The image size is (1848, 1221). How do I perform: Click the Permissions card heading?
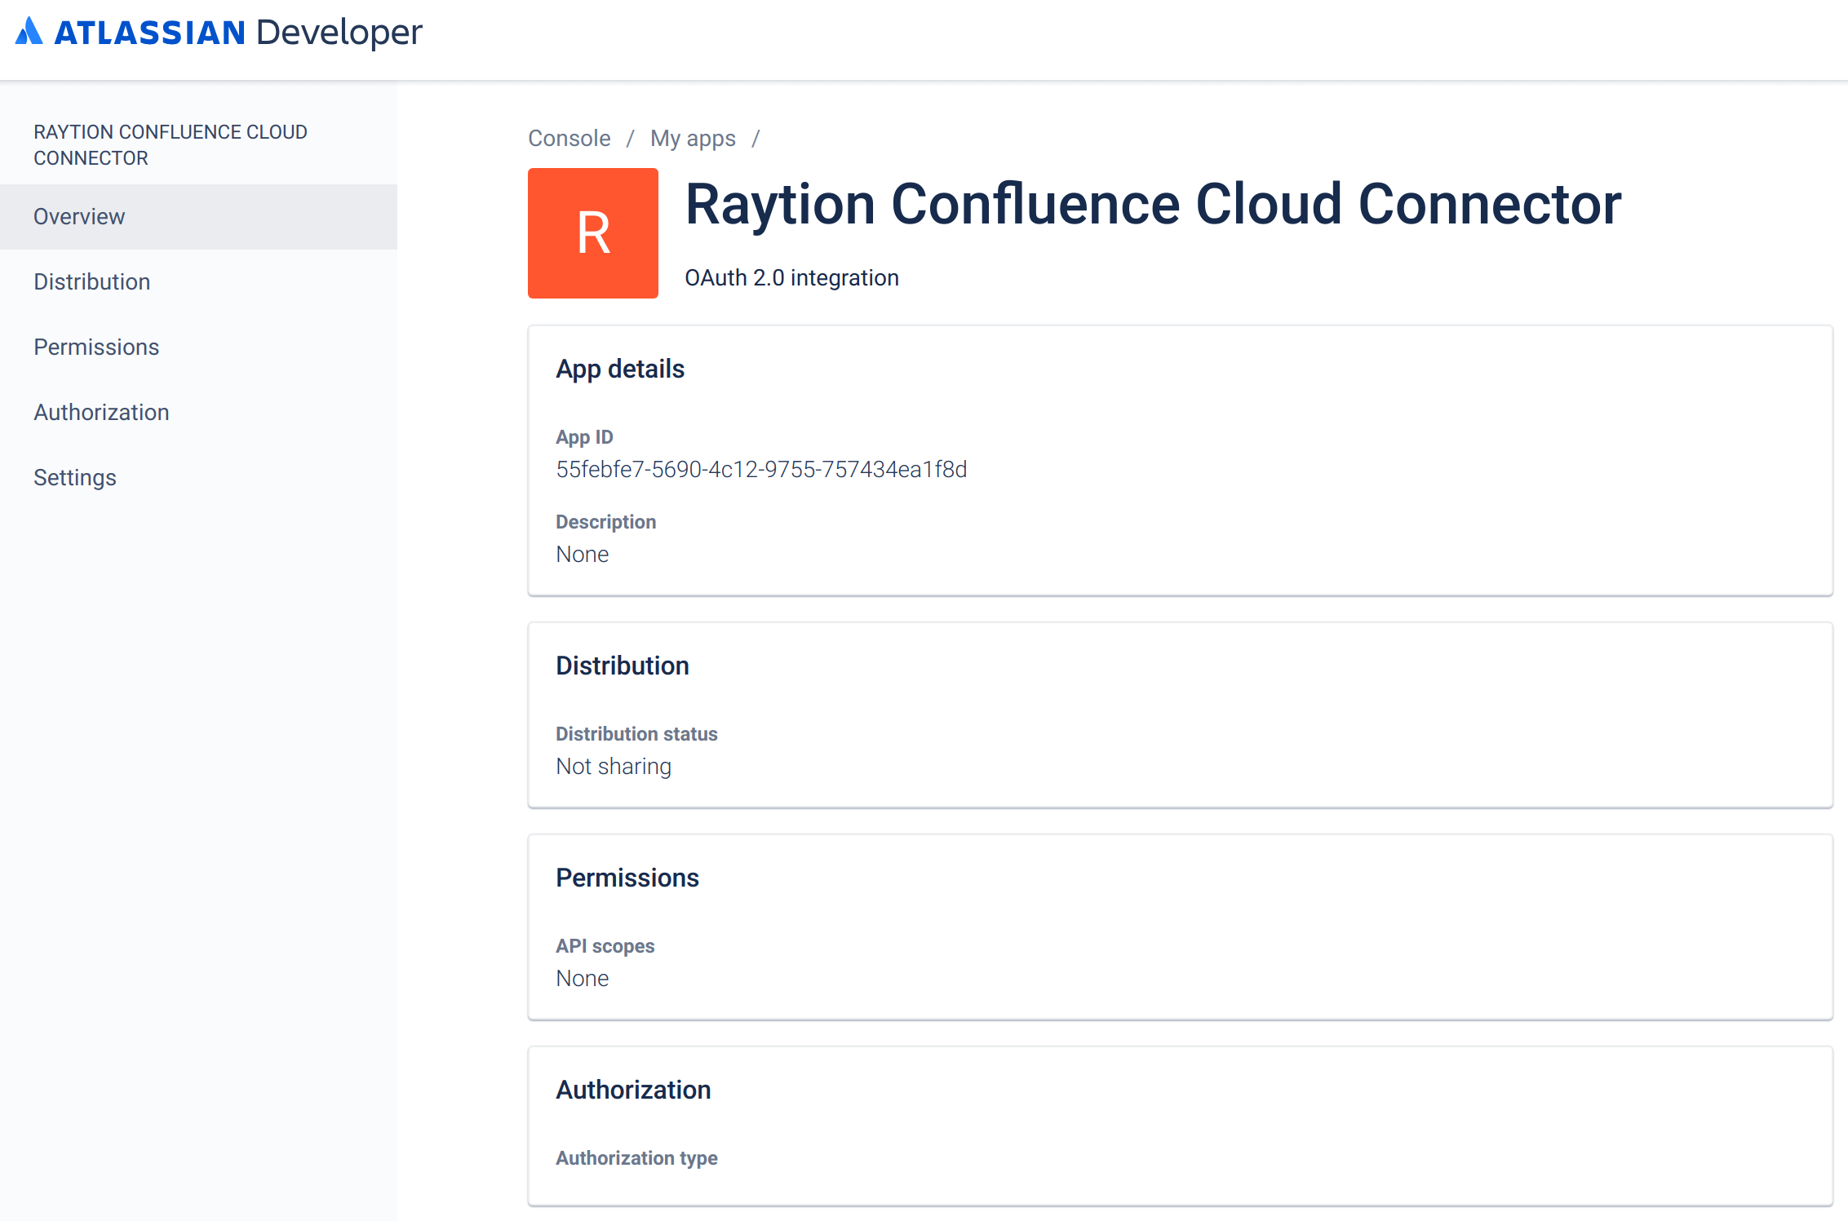click(x=627, y=878)
